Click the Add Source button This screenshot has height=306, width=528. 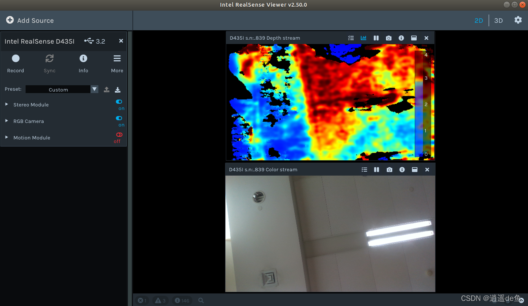click(30, 20)
